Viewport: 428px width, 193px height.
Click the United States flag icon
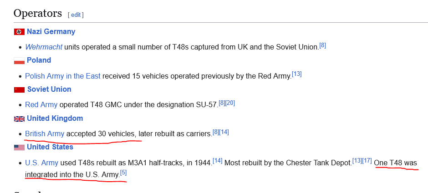pyautogui.click(x=20, y=148)
